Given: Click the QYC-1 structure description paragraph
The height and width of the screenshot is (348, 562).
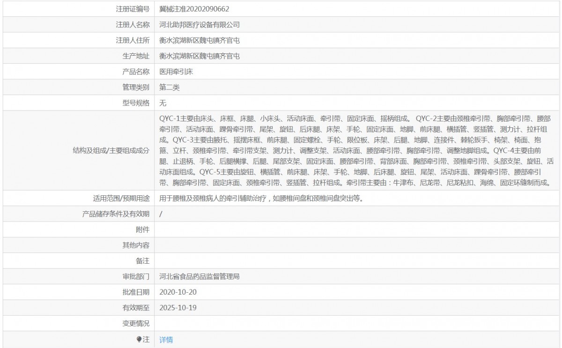Looking at the screenshot, I should pyautogui.click(x=356, y=150).
